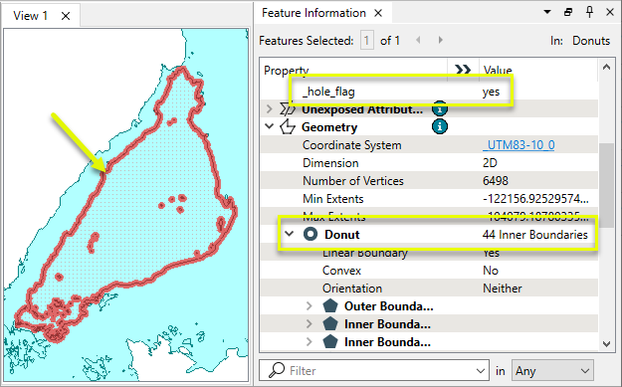Go to next selected feature arrow
Viewport: 622px width, 387px height.
click(440, 40)
